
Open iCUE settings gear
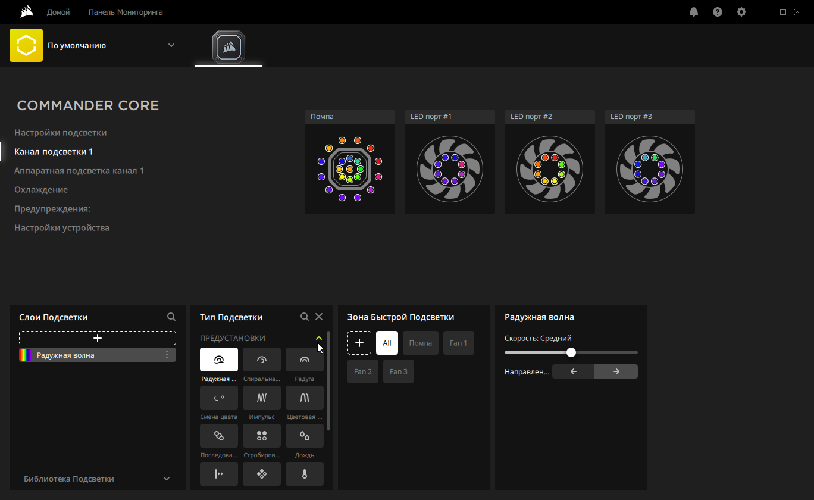pos(741,12)
